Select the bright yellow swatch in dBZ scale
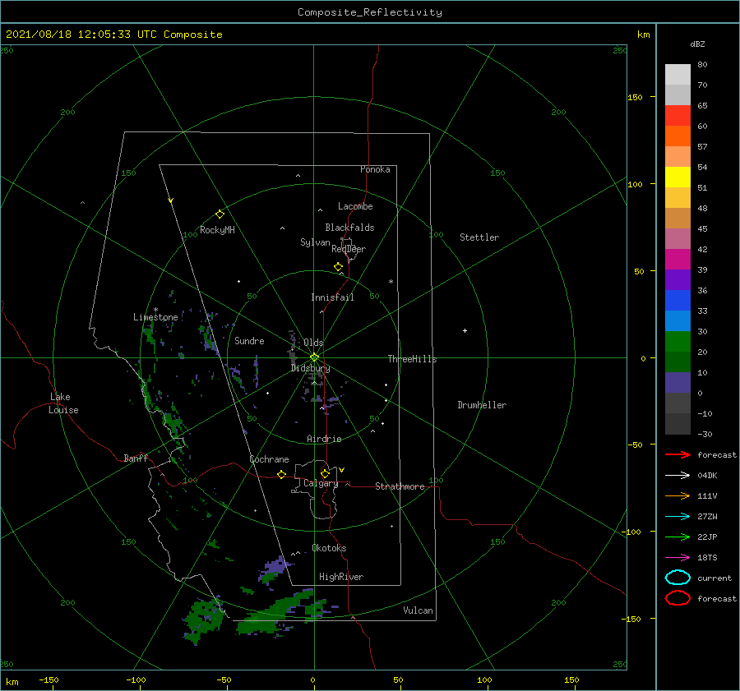 (x=678, y=177)
